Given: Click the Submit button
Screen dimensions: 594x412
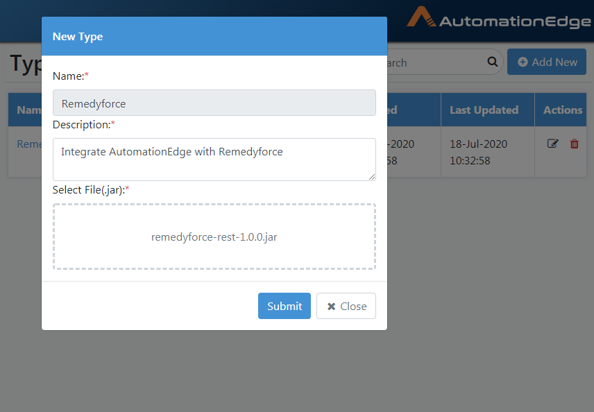Looking at the screenshot, I should click(284, 306).
